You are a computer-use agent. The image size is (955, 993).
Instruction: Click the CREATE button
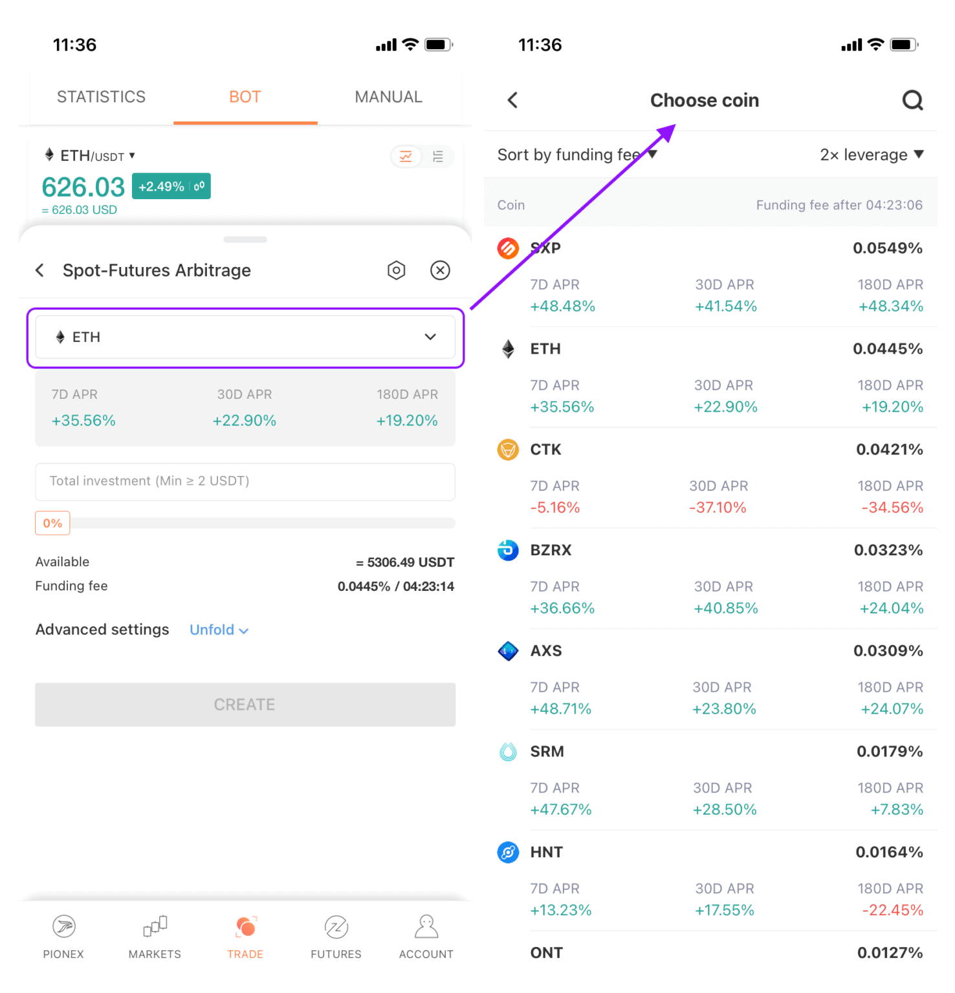(x=245, y=705)
